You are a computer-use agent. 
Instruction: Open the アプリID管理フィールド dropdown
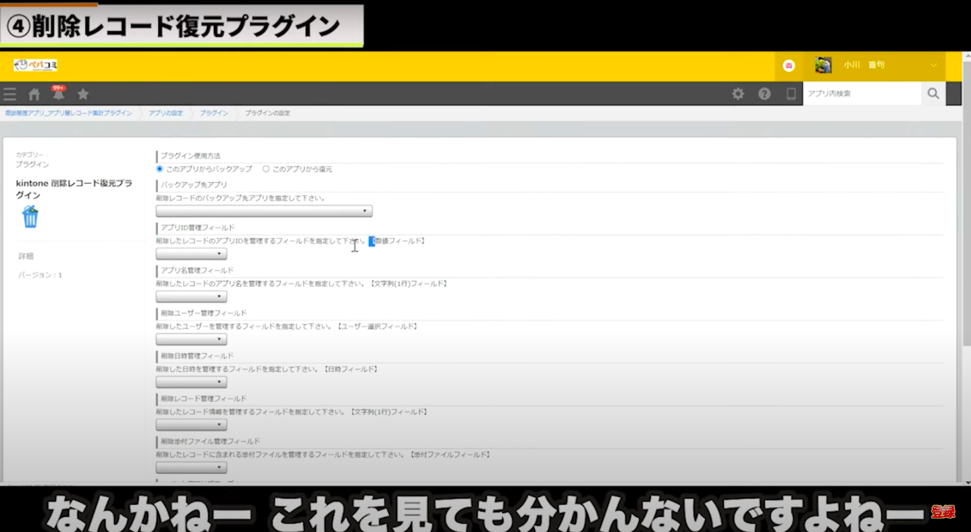[x=191, y=253]
